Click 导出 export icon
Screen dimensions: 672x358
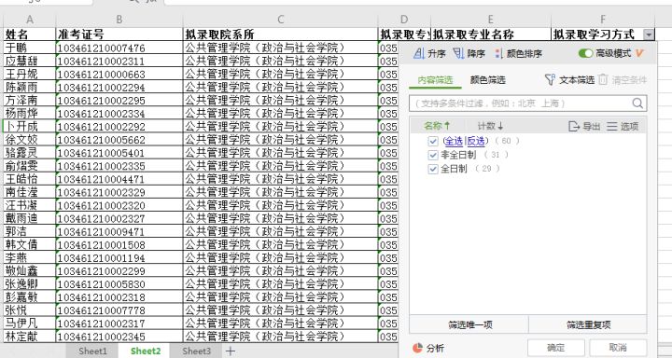[573, 126]
